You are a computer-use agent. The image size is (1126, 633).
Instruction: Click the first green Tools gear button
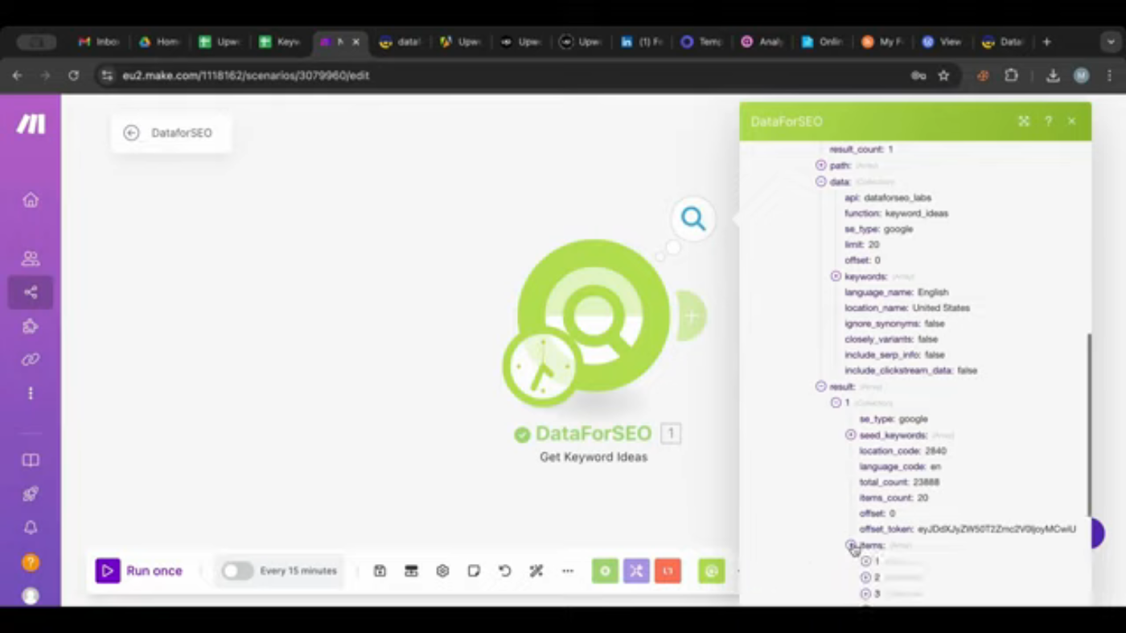[605, 570]
